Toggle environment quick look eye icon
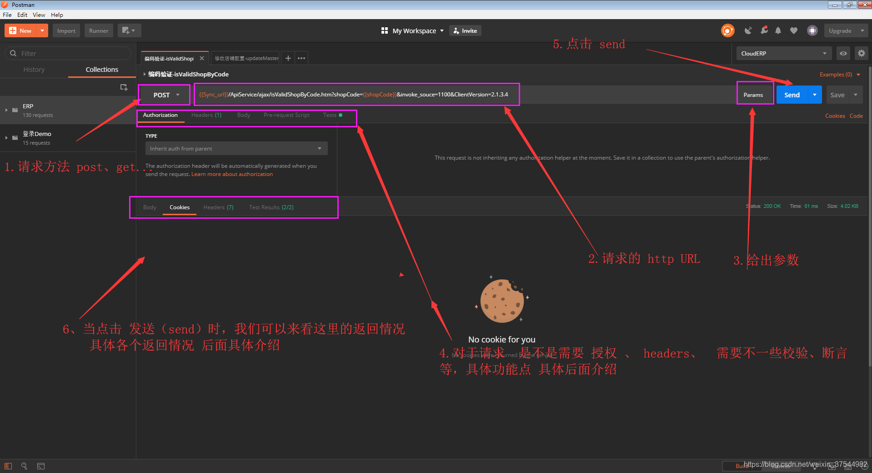872x473 pixels. pyautogui.click(x=843, y=53)
